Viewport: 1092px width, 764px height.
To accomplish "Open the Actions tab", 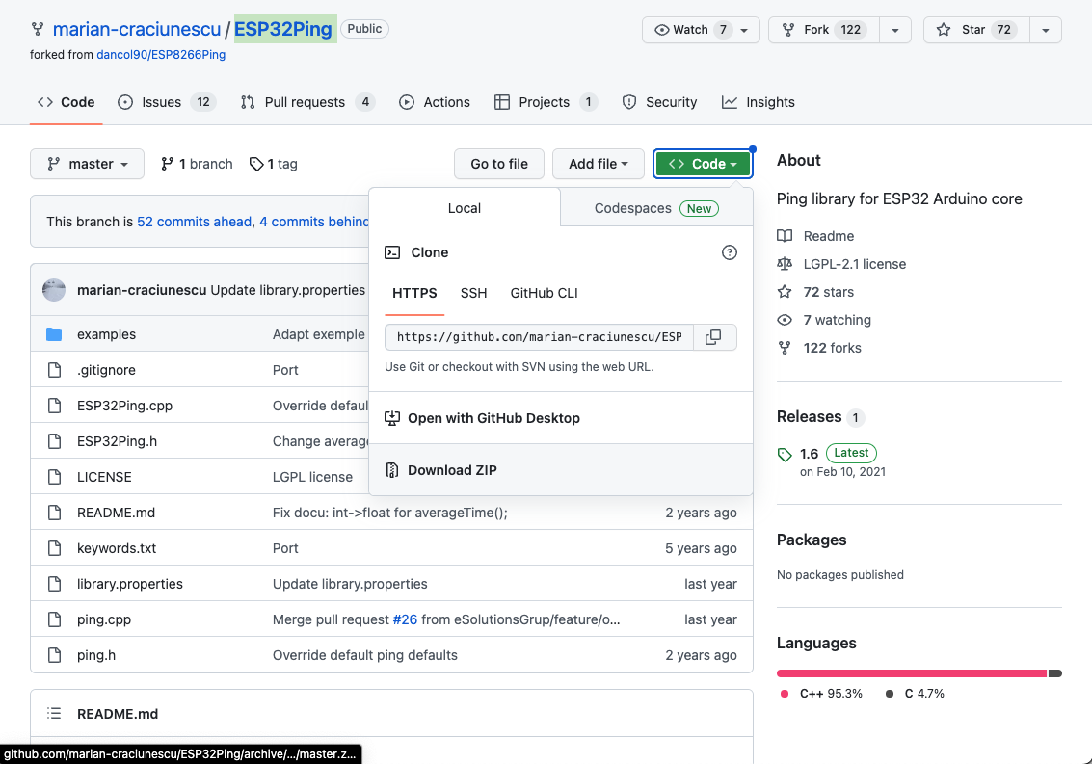I will 435,102.
